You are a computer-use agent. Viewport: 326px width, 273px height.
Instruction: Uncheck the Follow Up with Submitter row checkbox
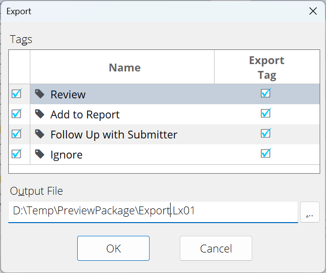(x=17, y=134)
